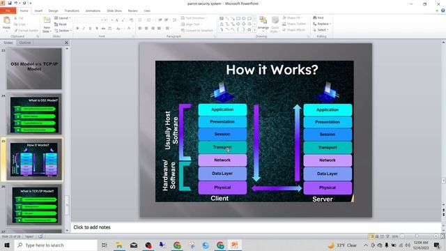This screenshot has width=446, height=251.
Task: Expand the font name combo box
Action: pyautogui.click(x=102, y=20)
